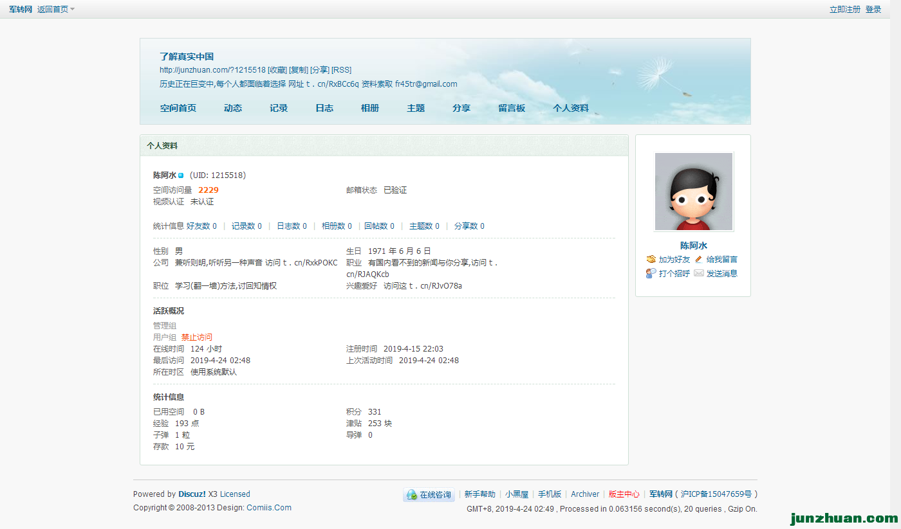
Task: Open the Archiver footer link
Action: [585, 494]
